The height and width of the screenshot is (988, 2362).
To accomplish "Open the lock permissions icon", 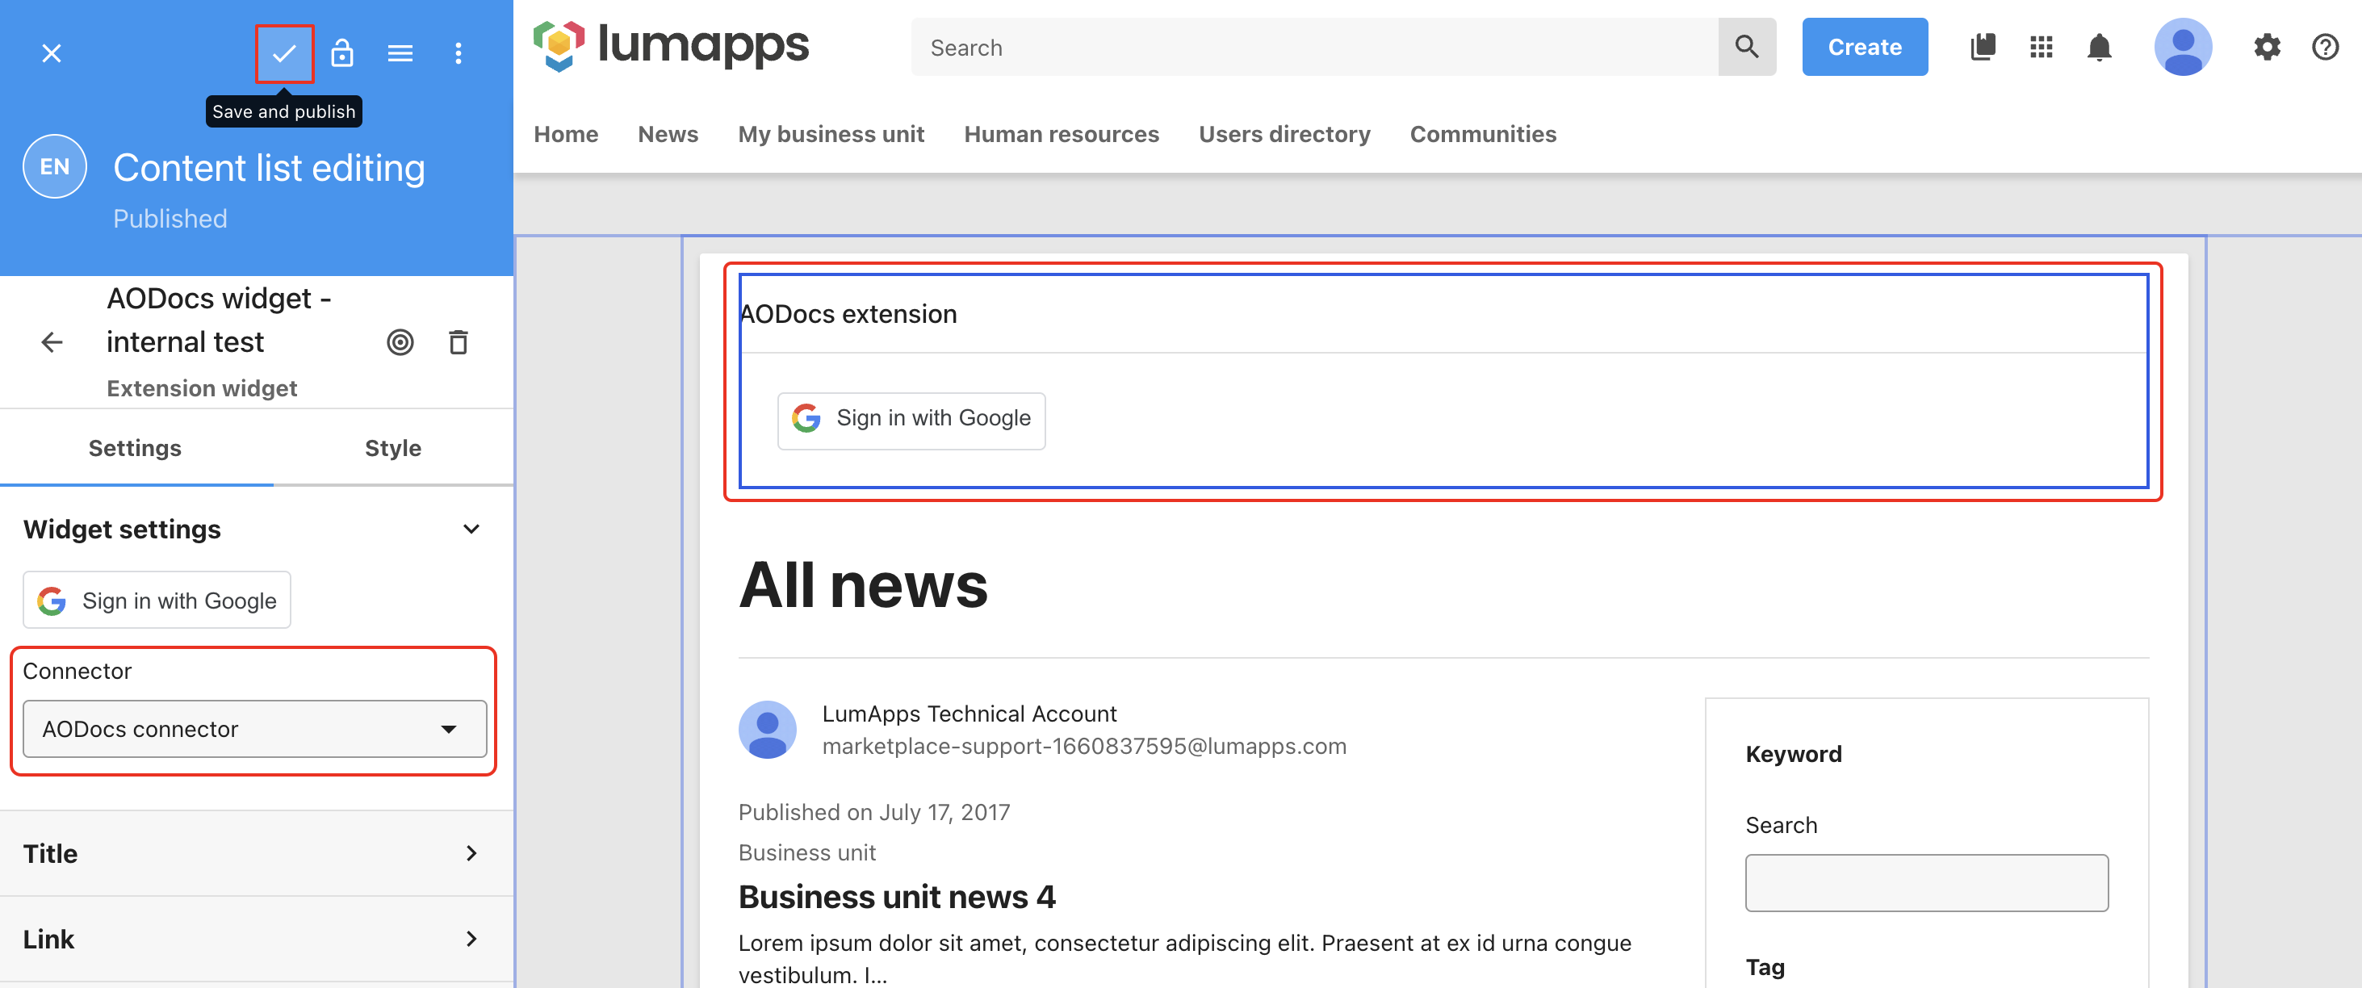I will click(x=342, y=53).
